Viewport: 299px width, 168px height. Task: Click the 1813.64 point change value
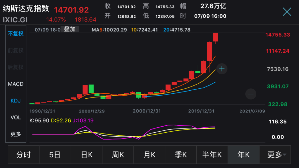tap(86, 20)
